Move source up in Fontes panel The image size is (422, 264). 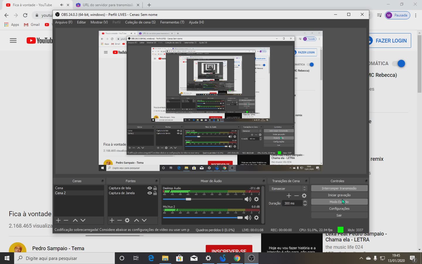pyautogui.click(x=137, y=220)
